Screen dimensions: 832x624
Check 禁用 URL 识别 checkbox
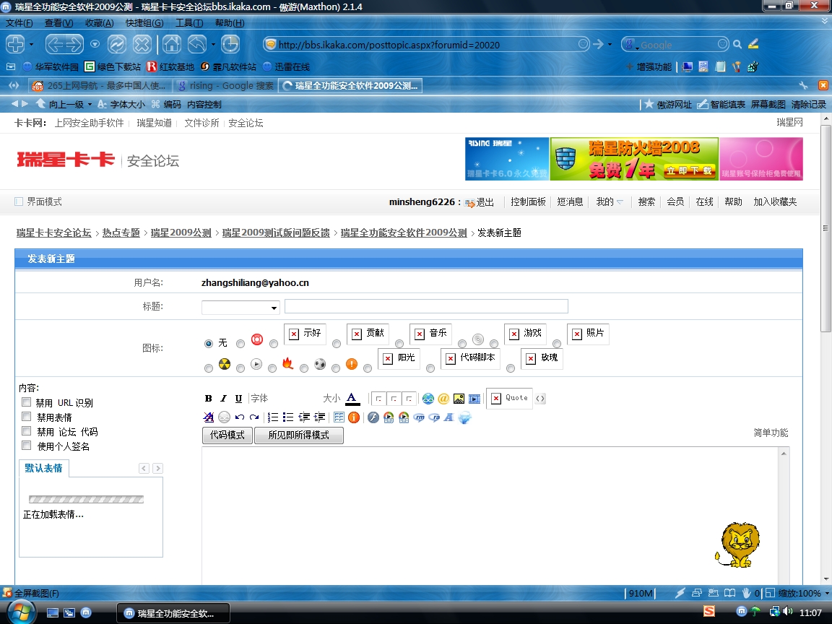tap(27, 402)
